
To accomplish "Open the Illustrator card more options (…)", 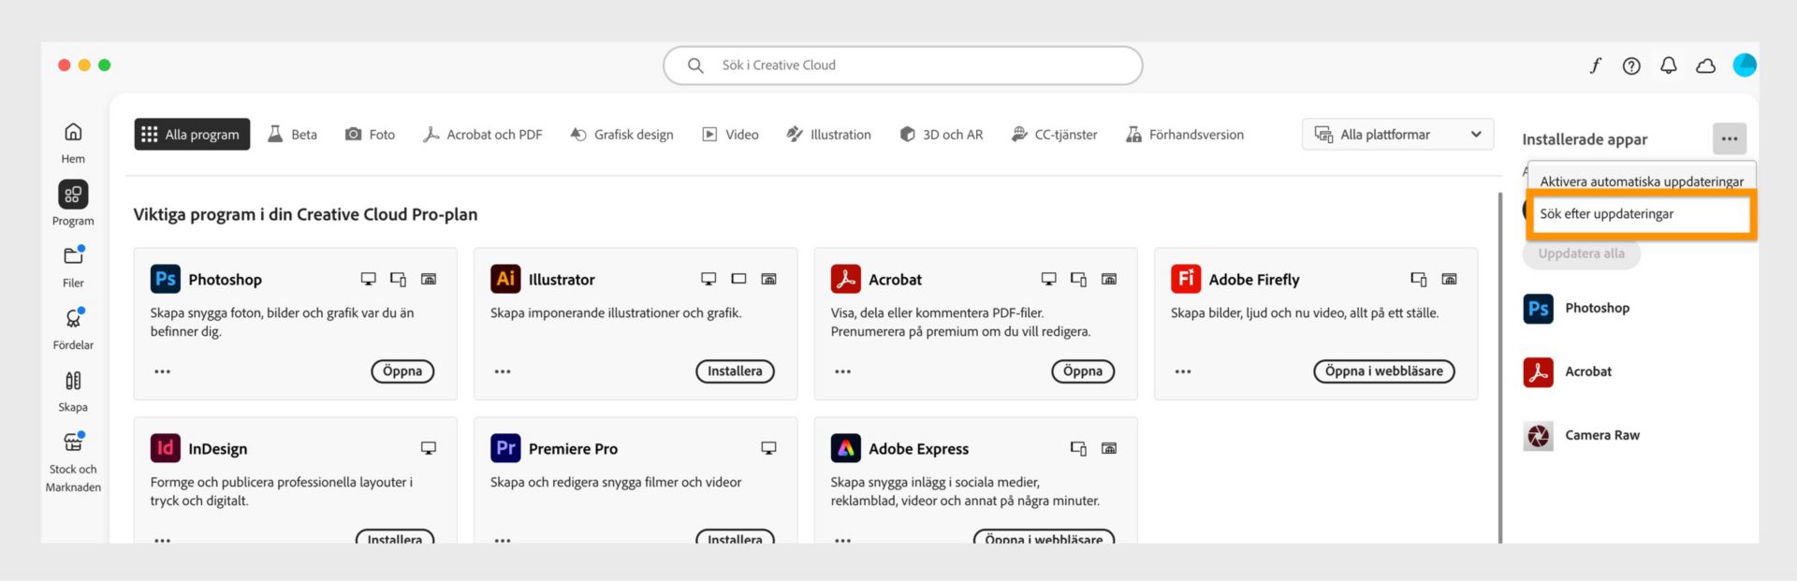I will [x=503, y=371].
